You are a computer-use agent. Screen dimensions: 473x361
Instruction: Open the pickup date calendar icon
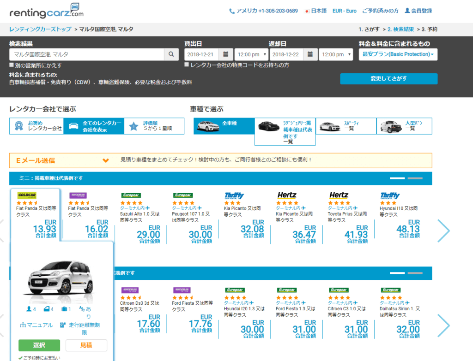tap(225, 54)
